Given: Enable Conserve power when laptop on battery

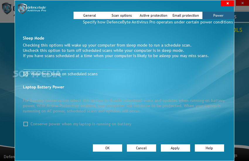Looking at the screenshot, I should point(25,124).
